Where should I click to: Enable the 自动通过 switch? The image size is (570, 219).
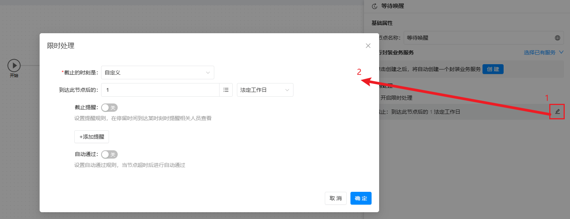coord(109,154)
